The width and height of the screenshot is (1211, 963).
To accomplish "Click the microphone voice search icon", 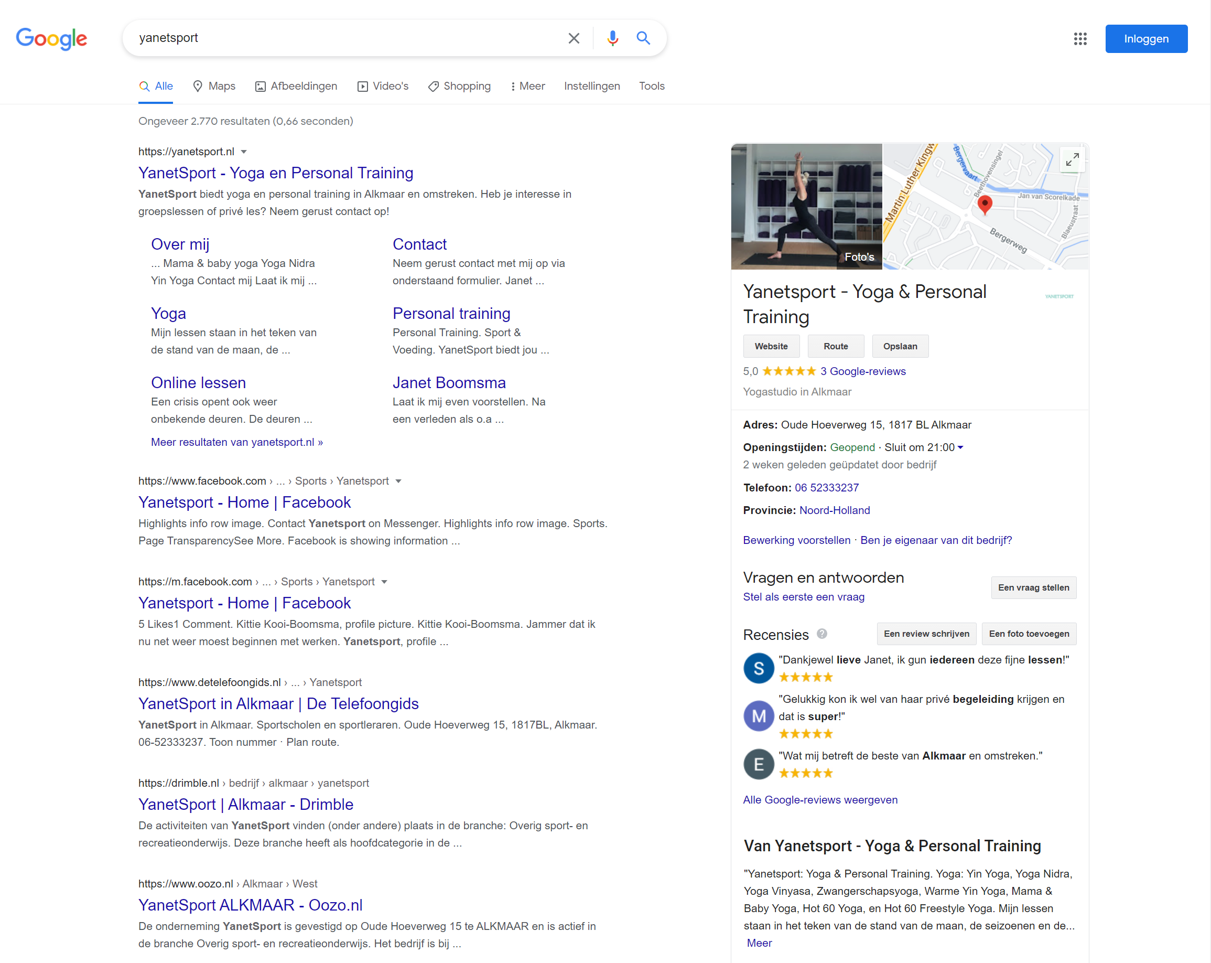I will pos(612,38).
